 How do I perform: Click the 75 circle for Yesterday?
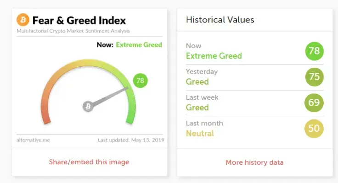point(314,76)
